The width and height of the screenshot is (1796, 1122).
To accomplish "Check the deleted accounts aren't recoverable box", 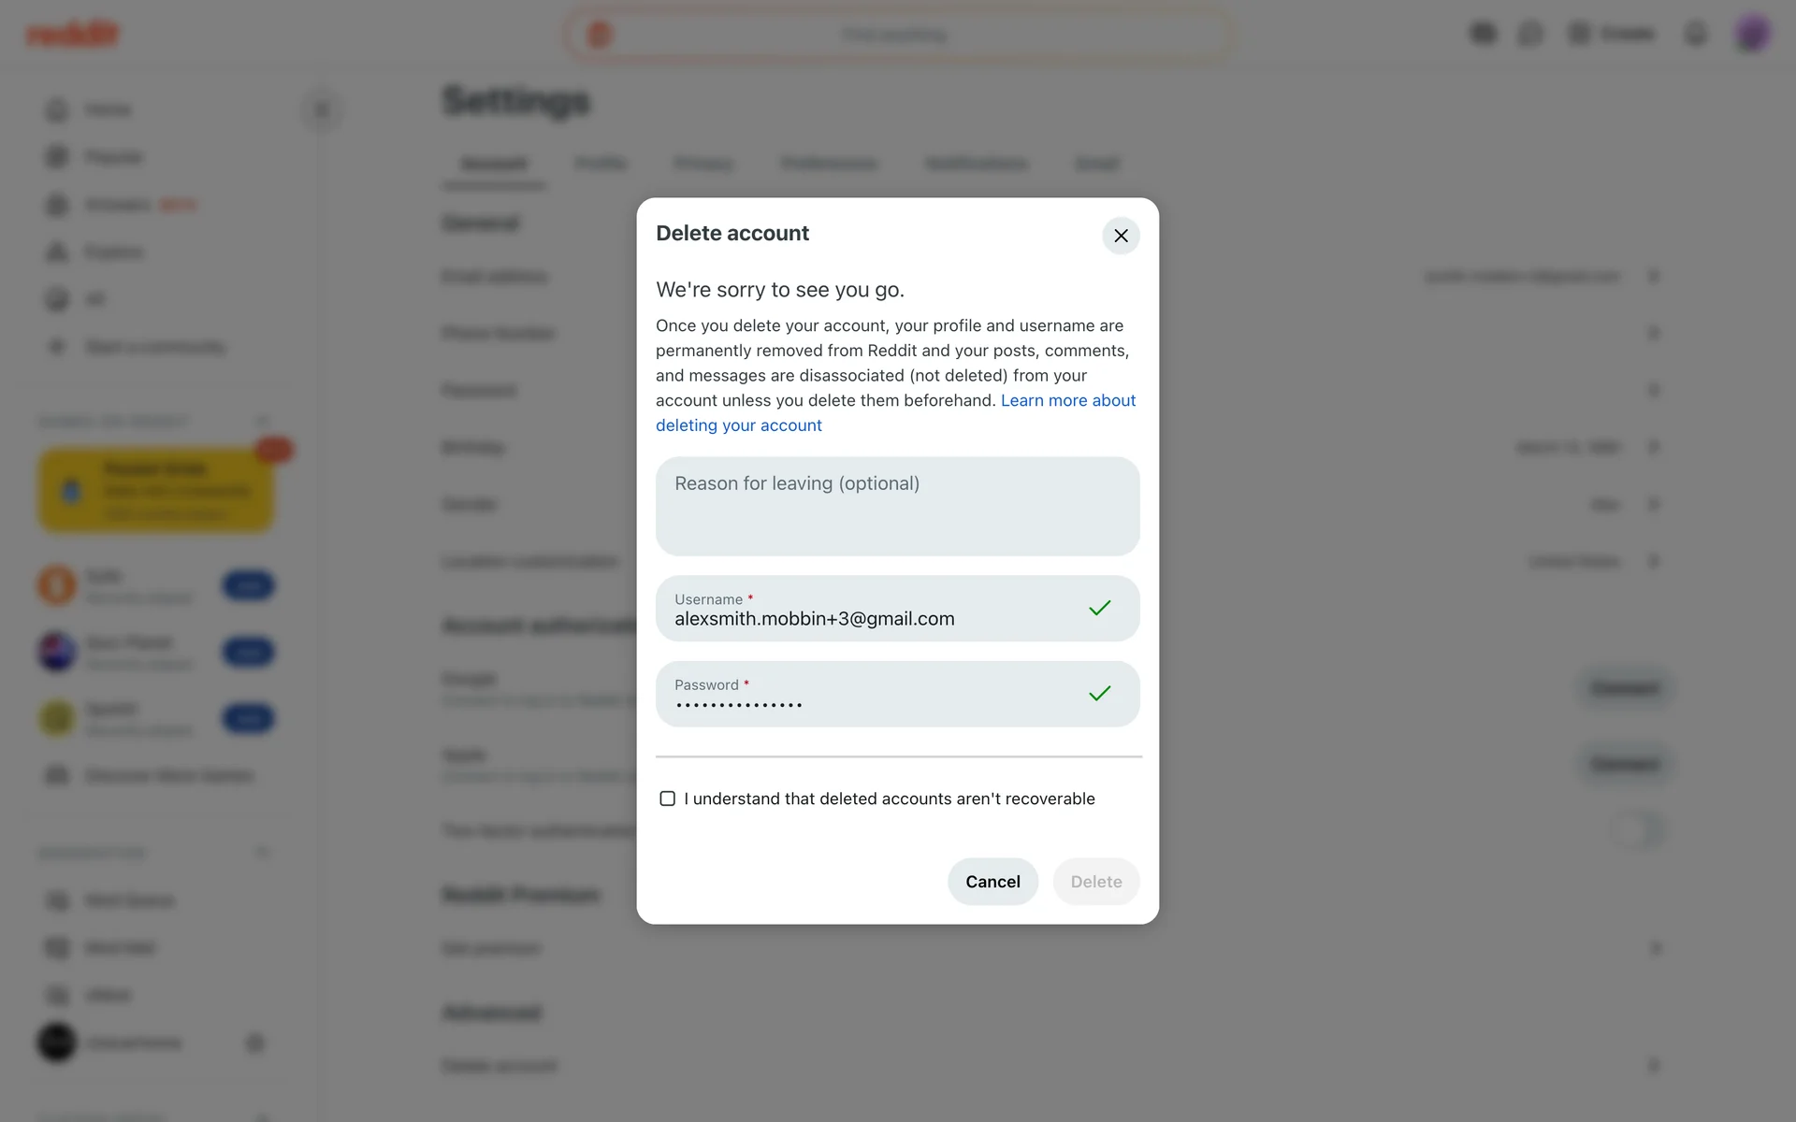I will tap(668, 798).
